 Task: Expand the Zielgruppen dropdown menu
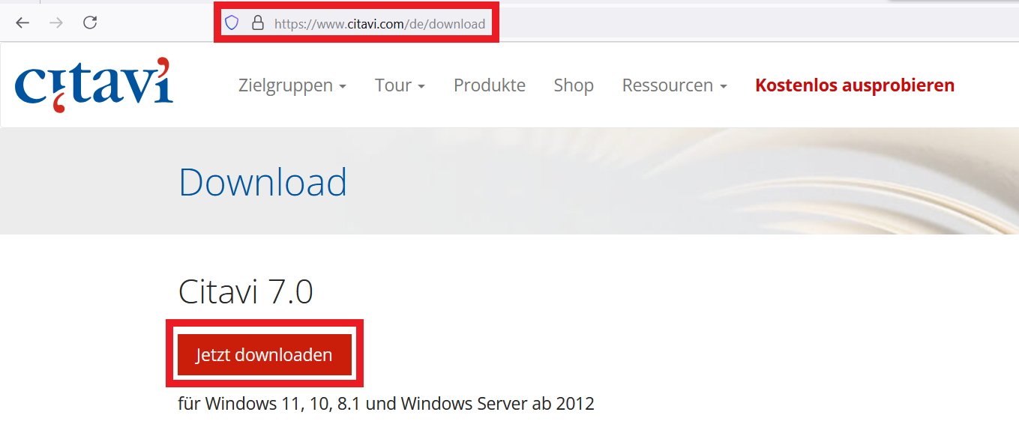pos(292,85)
